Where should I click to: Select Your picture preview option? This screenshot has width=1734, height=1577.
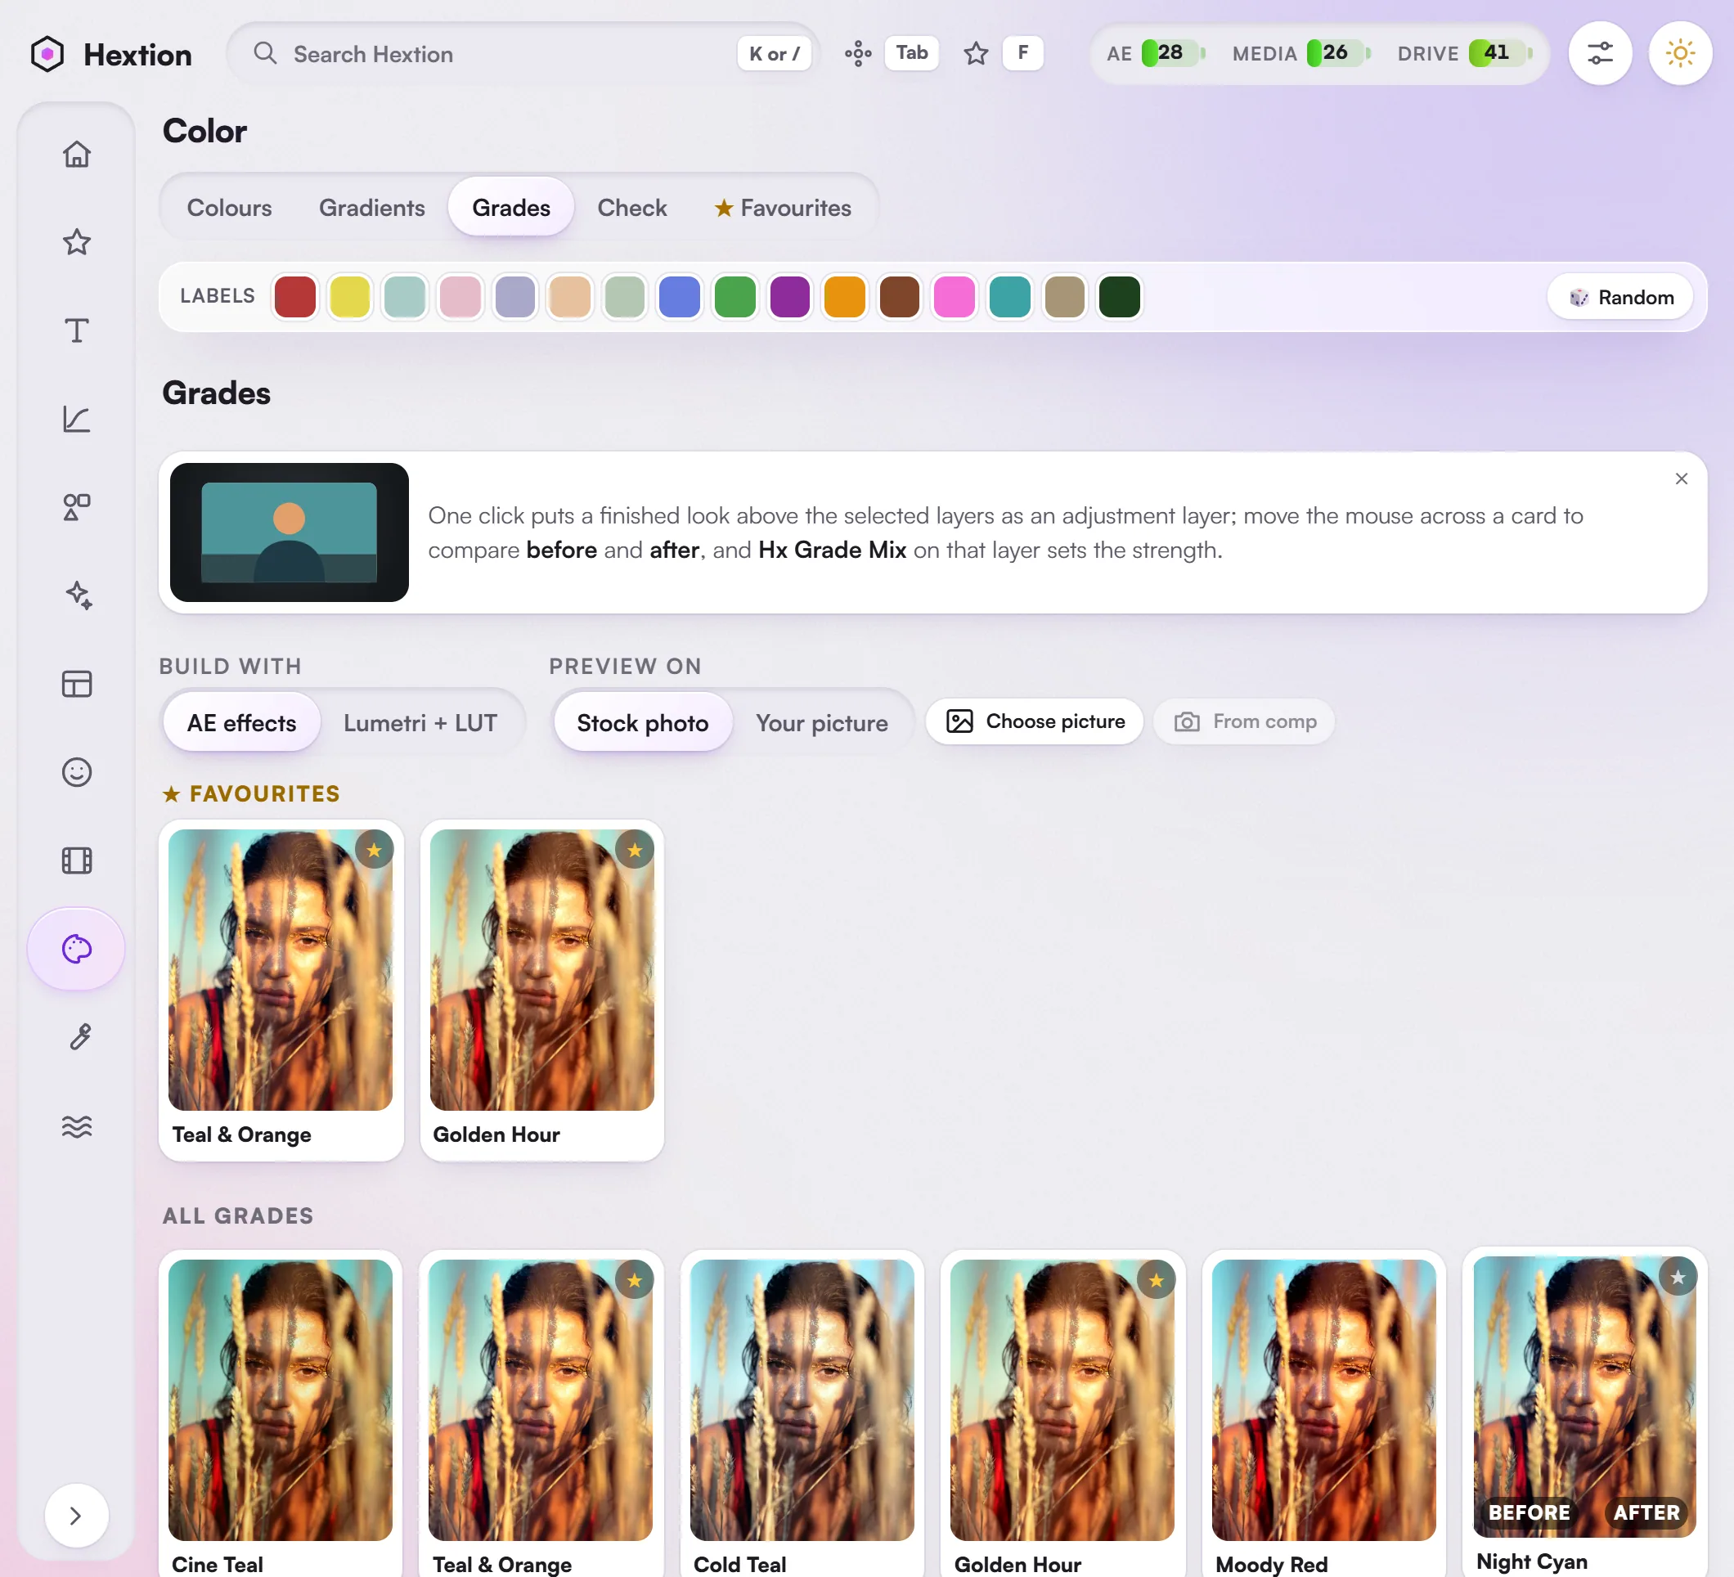pos(821,723)
